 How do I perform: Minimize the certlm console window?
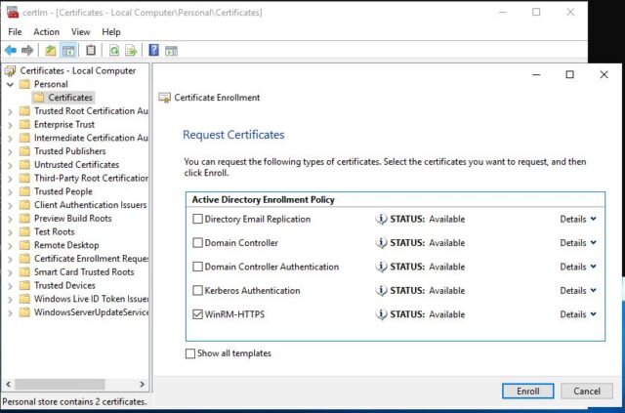pos(503,12)
